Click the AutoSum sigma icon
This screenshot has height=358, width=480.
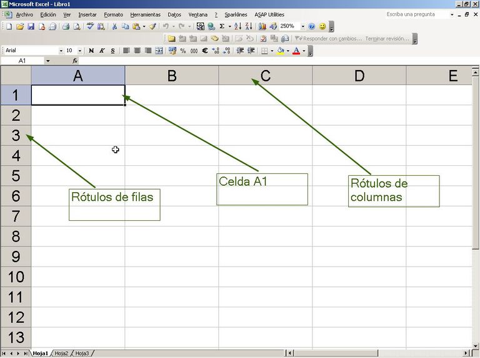point(222,26)
